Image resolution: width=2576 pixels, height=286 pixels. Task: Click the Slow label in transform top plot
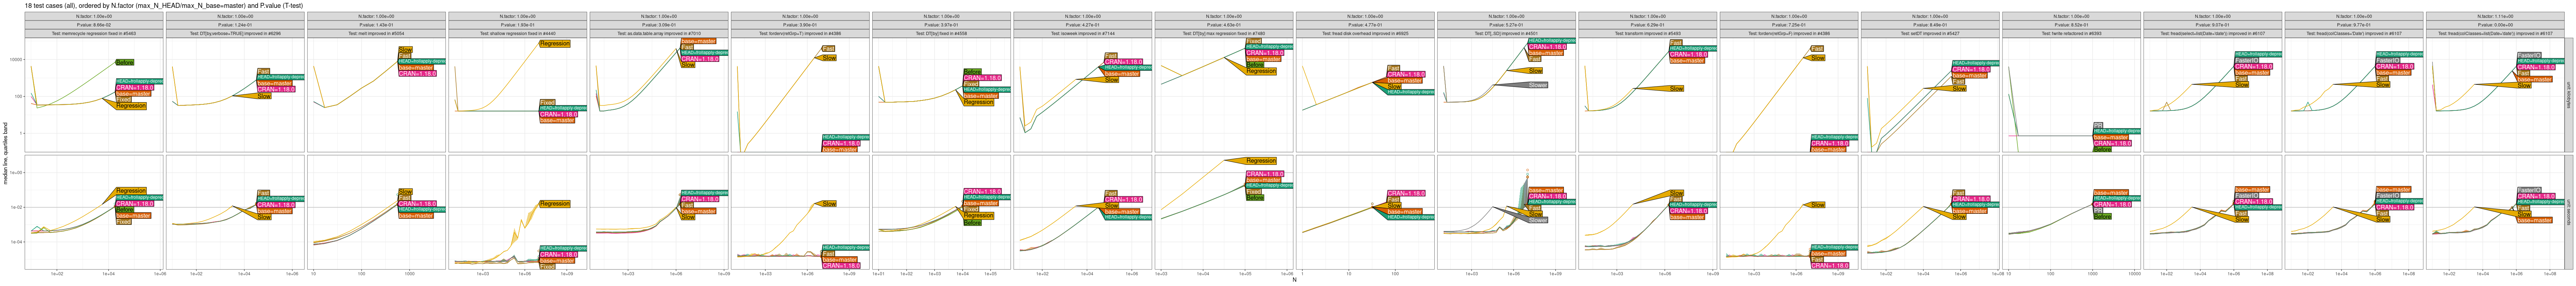(1676, 89)
